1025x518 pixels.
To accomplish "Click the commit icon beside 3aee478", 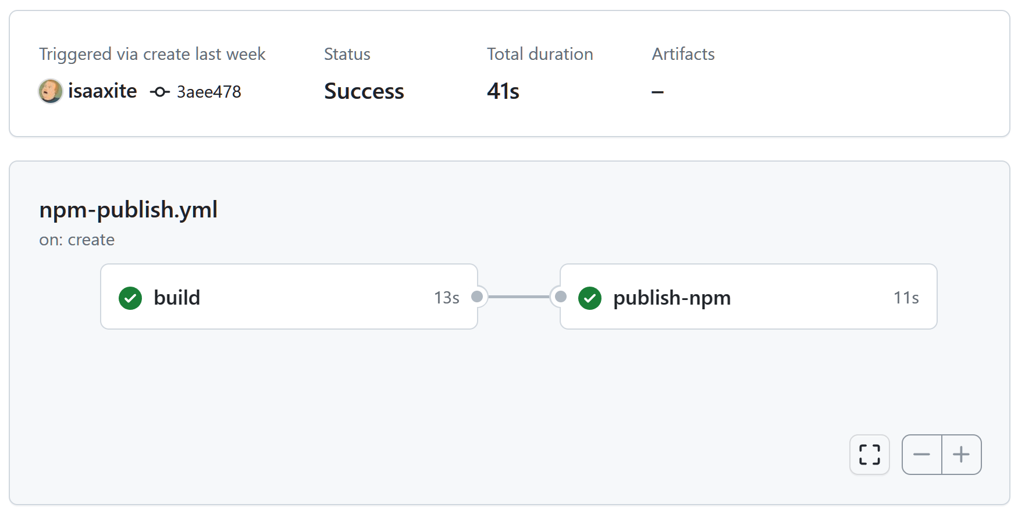I will tap(159, 92).
